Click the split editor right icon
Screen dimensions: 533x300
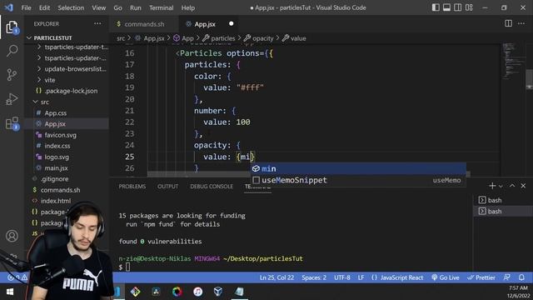(508, 23)
